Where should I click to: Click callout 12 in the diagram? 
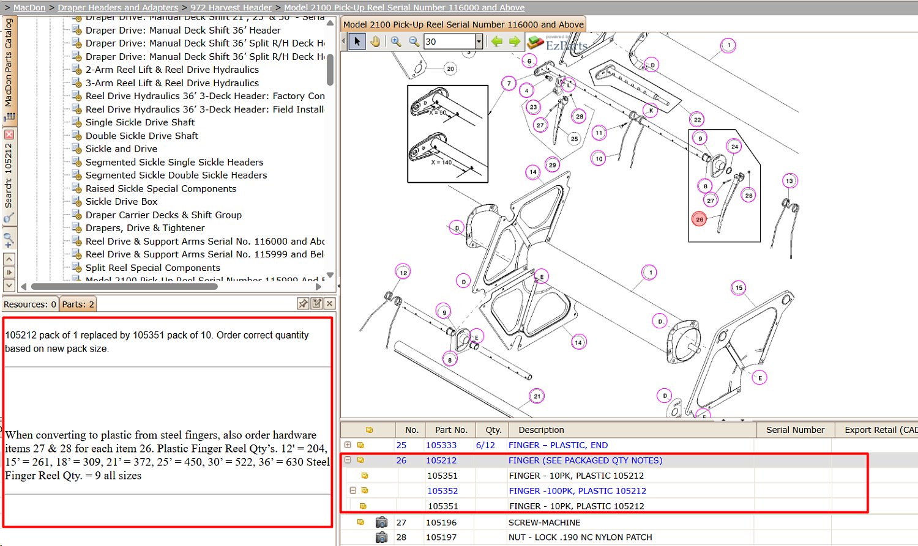pos(403,273)
